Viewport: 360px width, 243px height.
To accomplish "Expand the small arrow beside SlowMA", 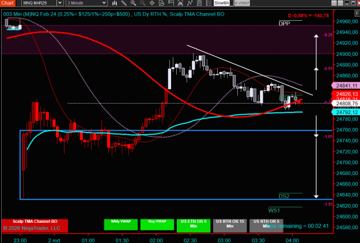I will pos(232,3).
